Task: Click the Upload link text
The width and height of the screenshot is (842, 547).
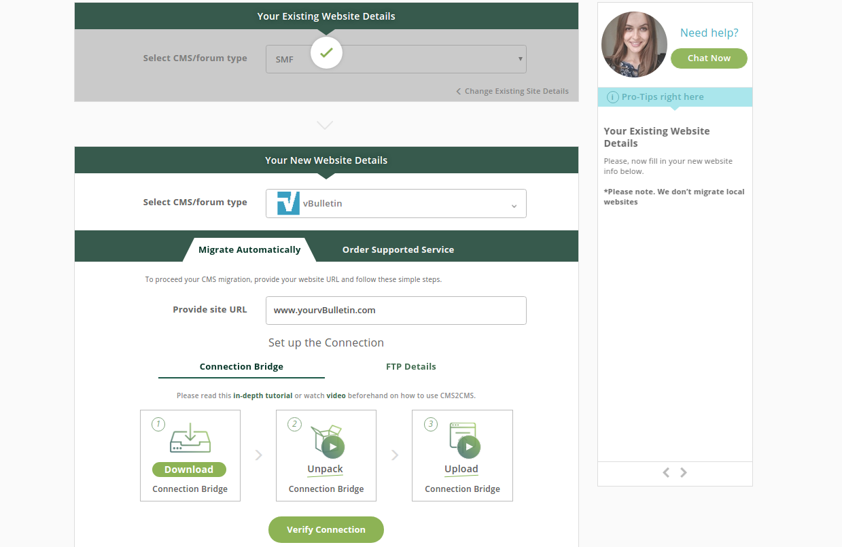Action: pyautogui.click(x=461, y=469)
